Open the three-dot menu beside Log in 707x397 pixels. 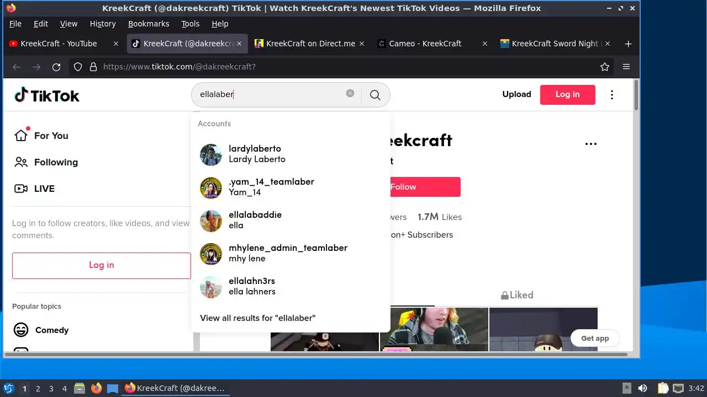coord(611,95)
